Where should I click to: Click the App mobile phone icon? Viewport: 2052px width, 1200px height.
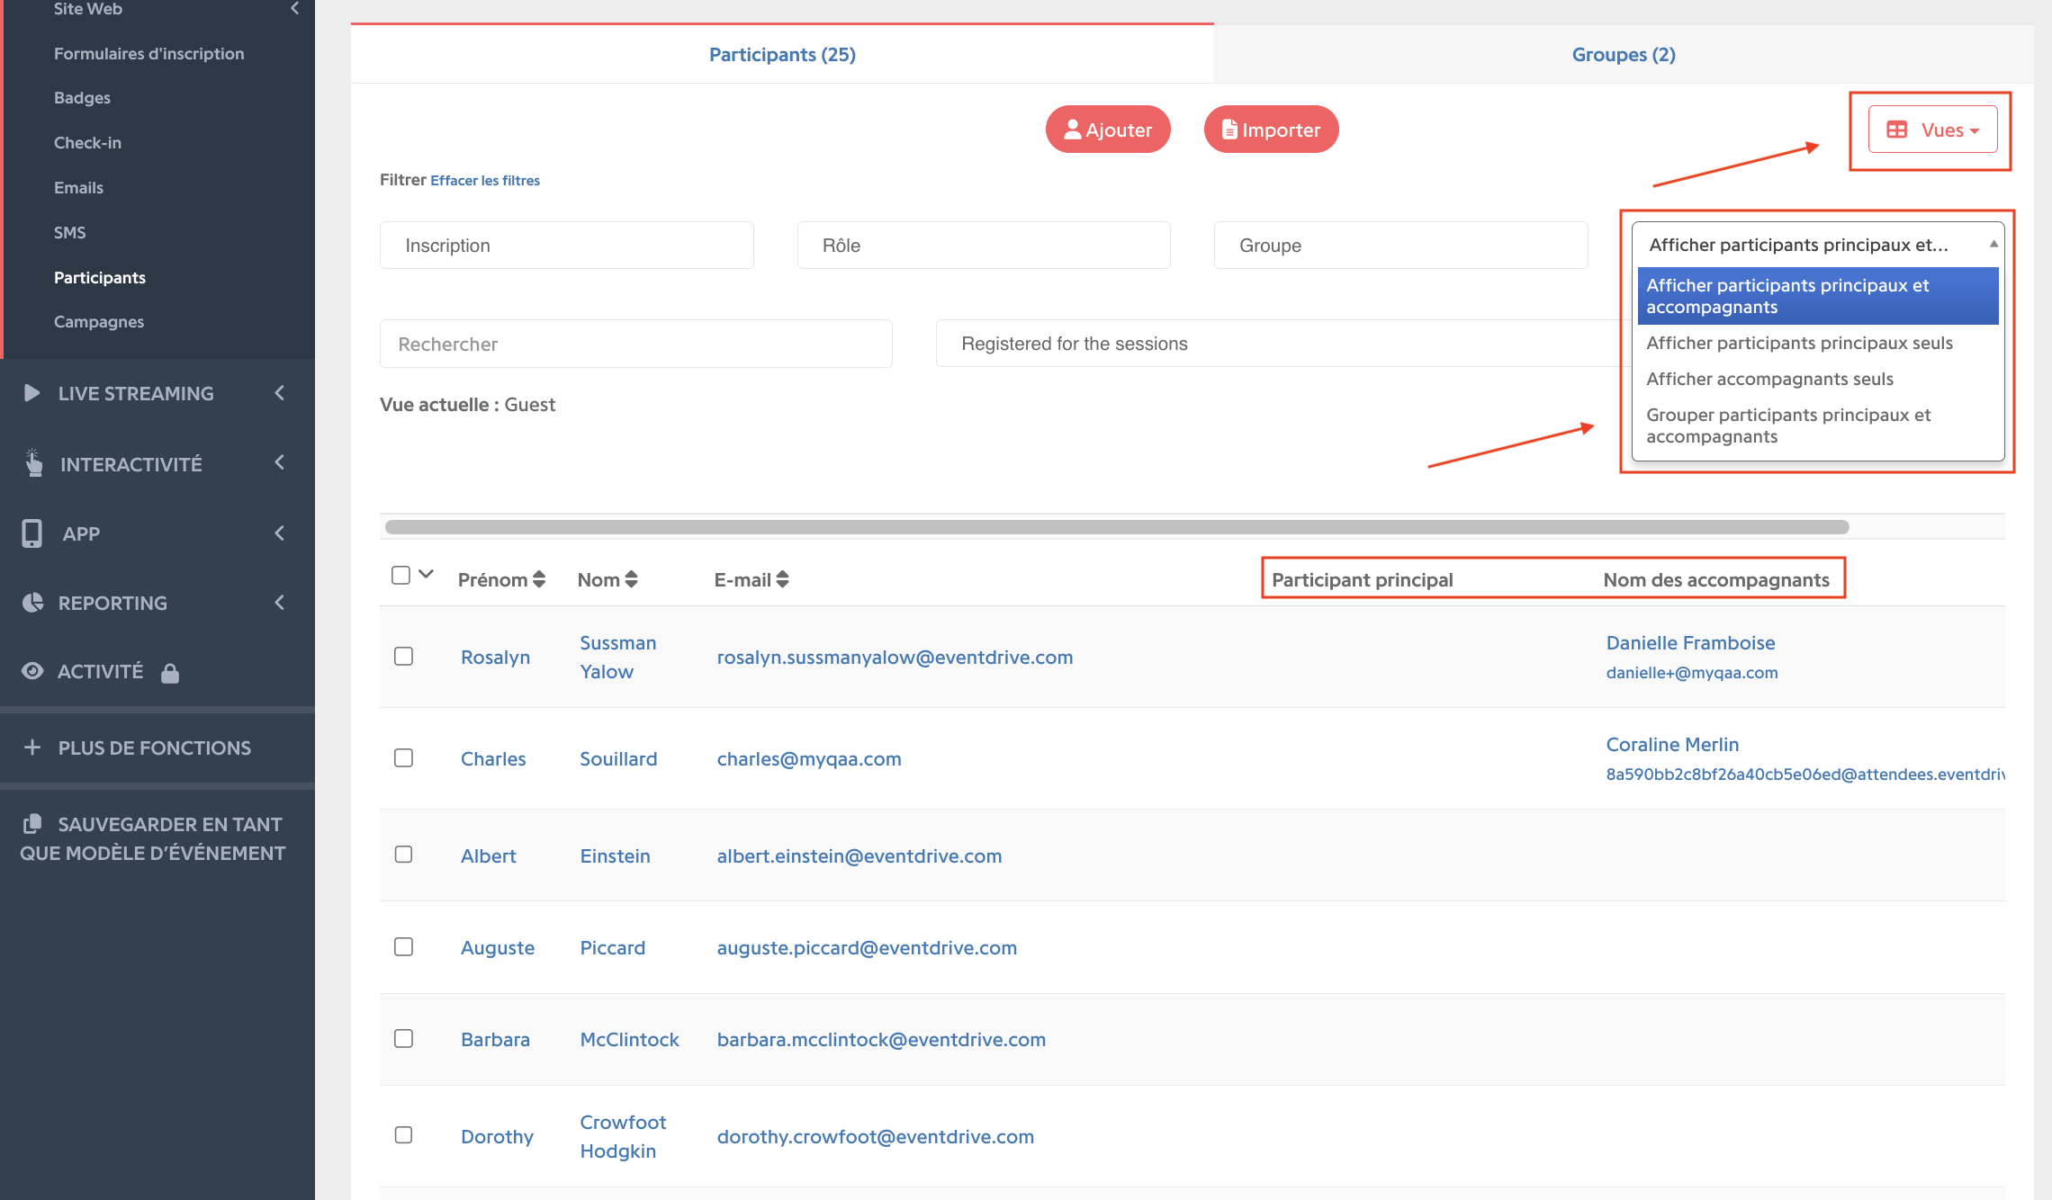click(31, 533)
